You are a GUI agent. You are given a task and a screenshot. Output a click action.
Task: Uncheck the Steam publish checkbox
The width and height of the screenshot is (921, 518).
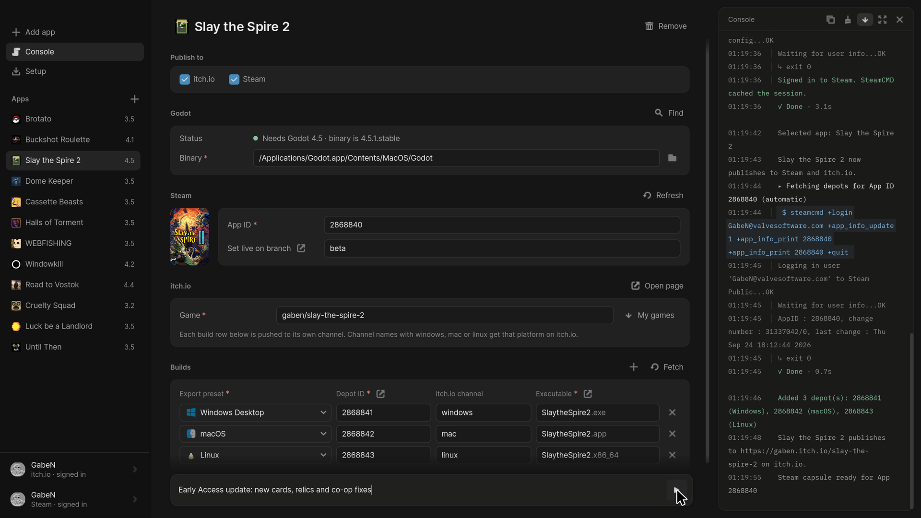pyautogui.click(x=234, y=80)
